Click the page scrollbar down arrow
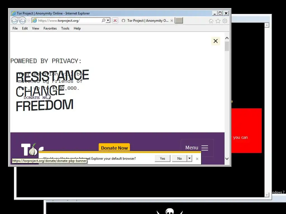This screenshot has width=286, height=214. [227, 159]
